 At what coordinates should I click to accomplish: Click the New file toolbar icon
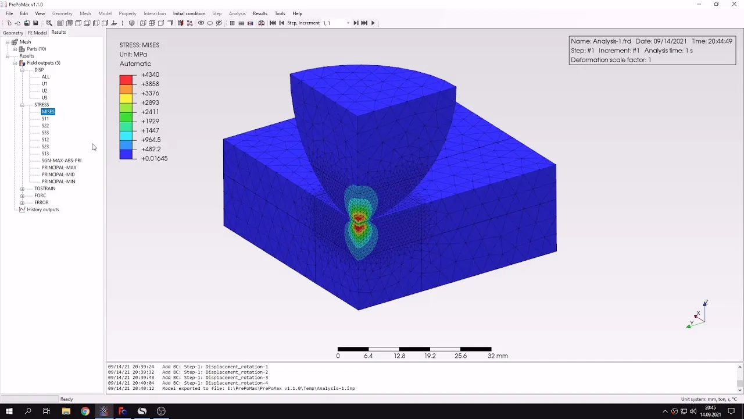(9, 23)
